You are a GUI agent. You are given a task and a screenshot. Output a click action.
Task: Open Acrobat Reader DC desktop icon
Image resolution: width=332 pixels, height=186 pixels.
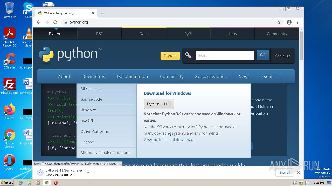point(9,37)
